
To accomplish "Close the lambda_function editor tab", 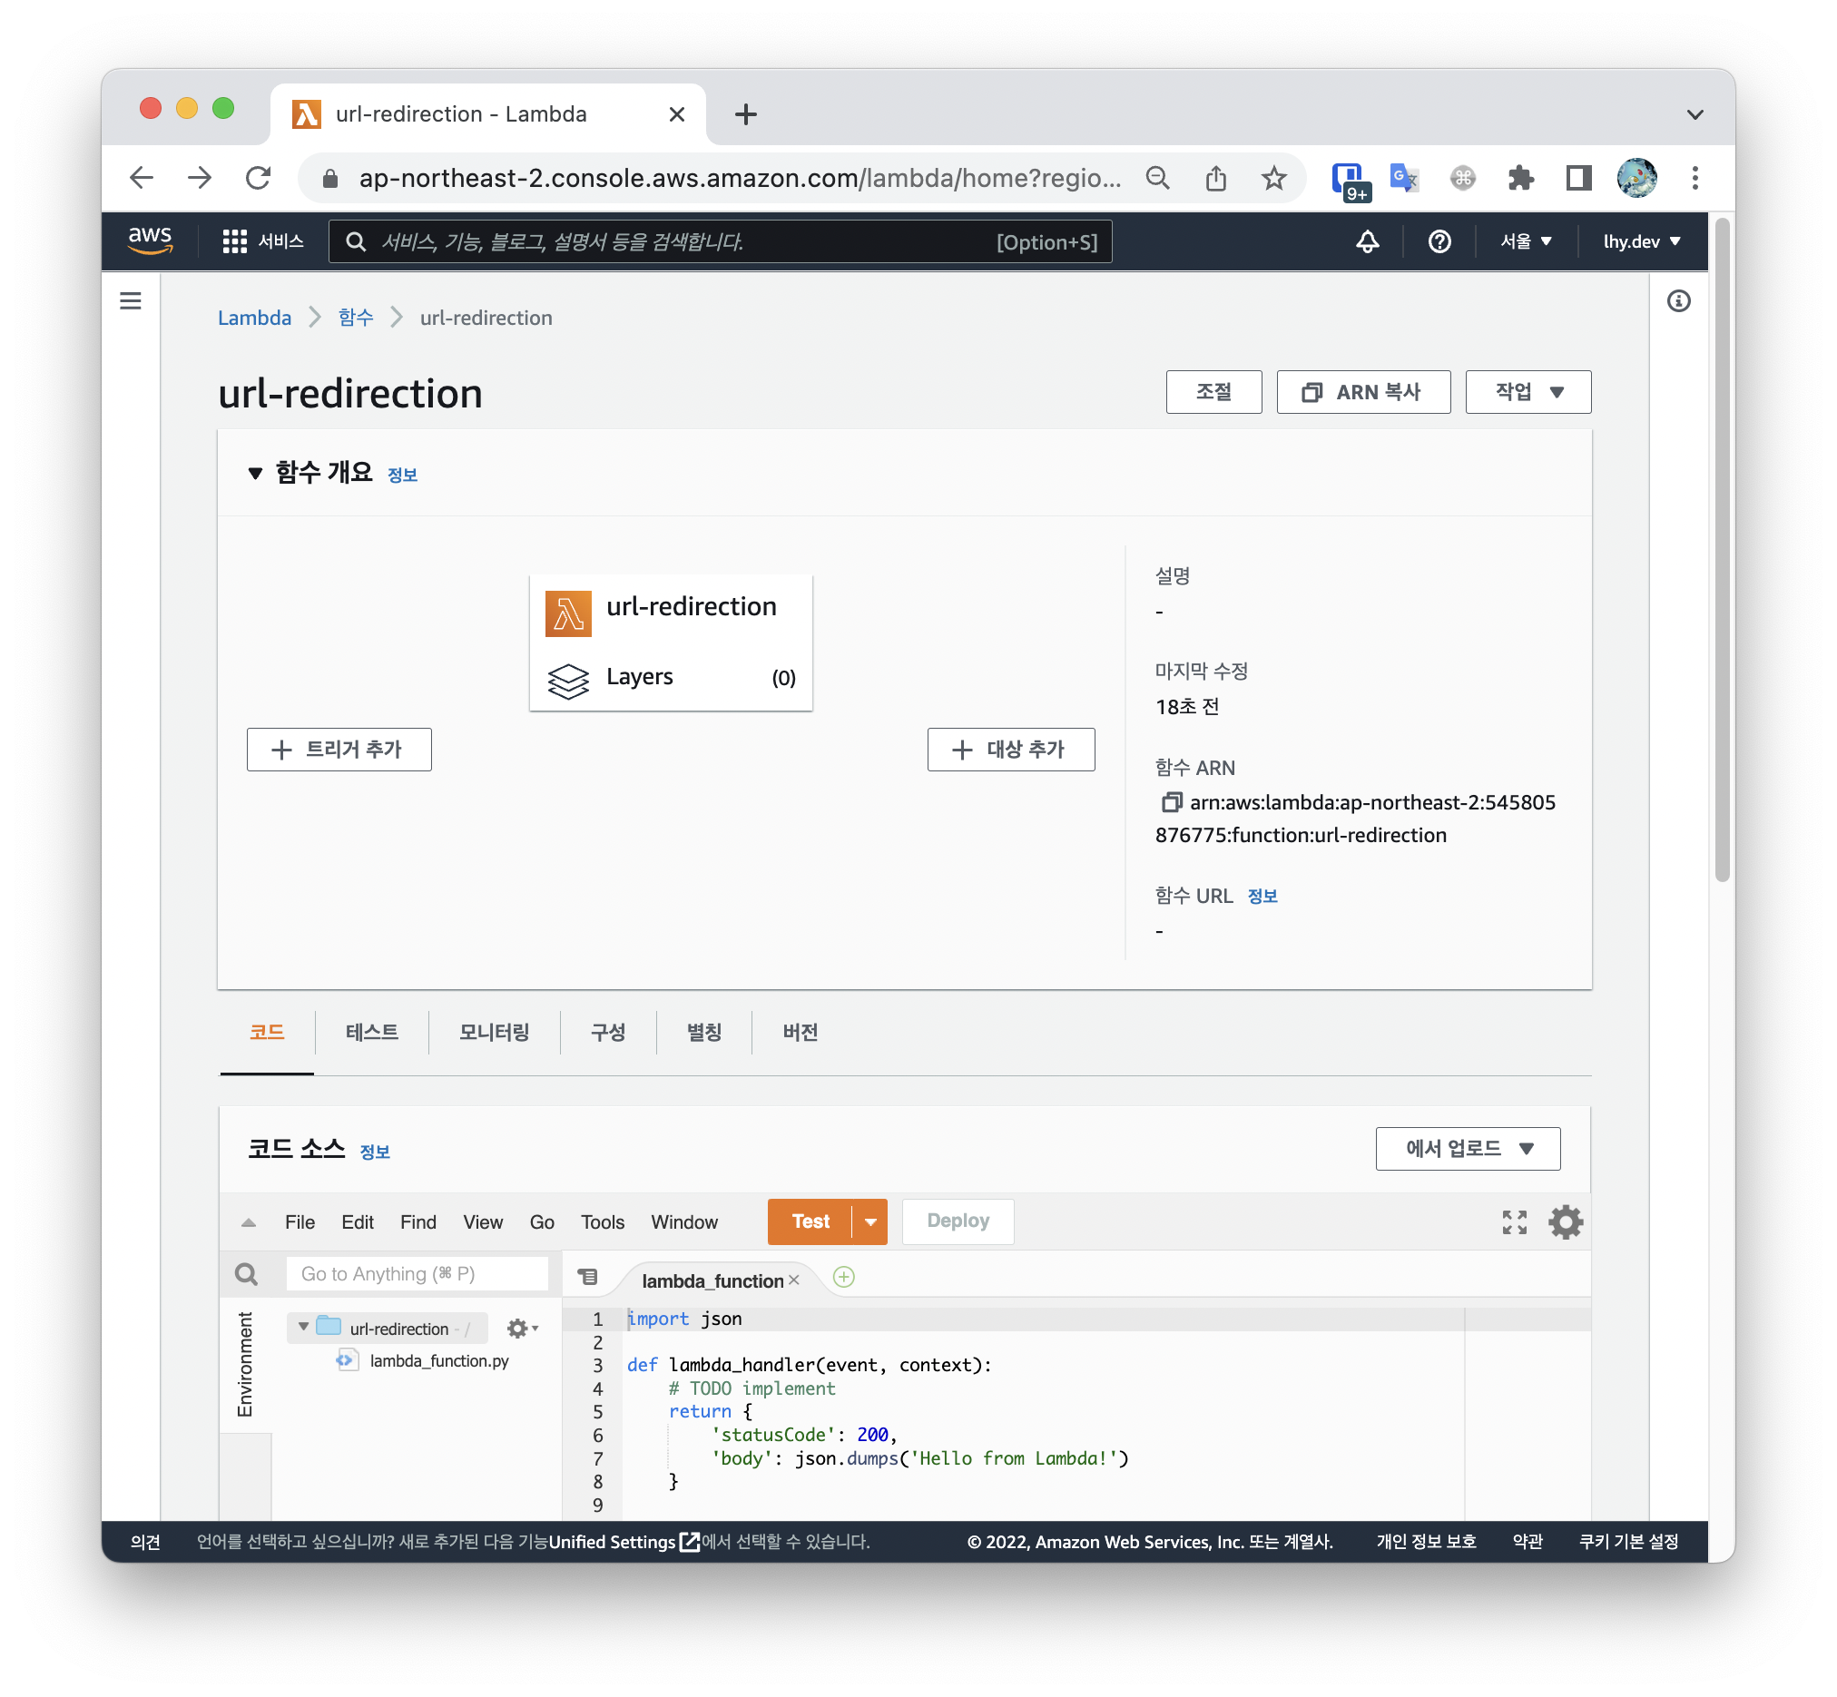I will click(x=793, y=1280).
